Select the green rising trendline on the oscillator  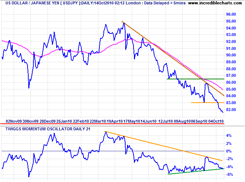click(x=196, y=171)
